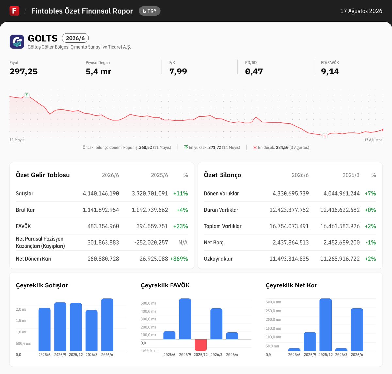Click the Özet Gelir Tablosu heading
The height and width of the screenshot is (374, 392).
(43, 175)
